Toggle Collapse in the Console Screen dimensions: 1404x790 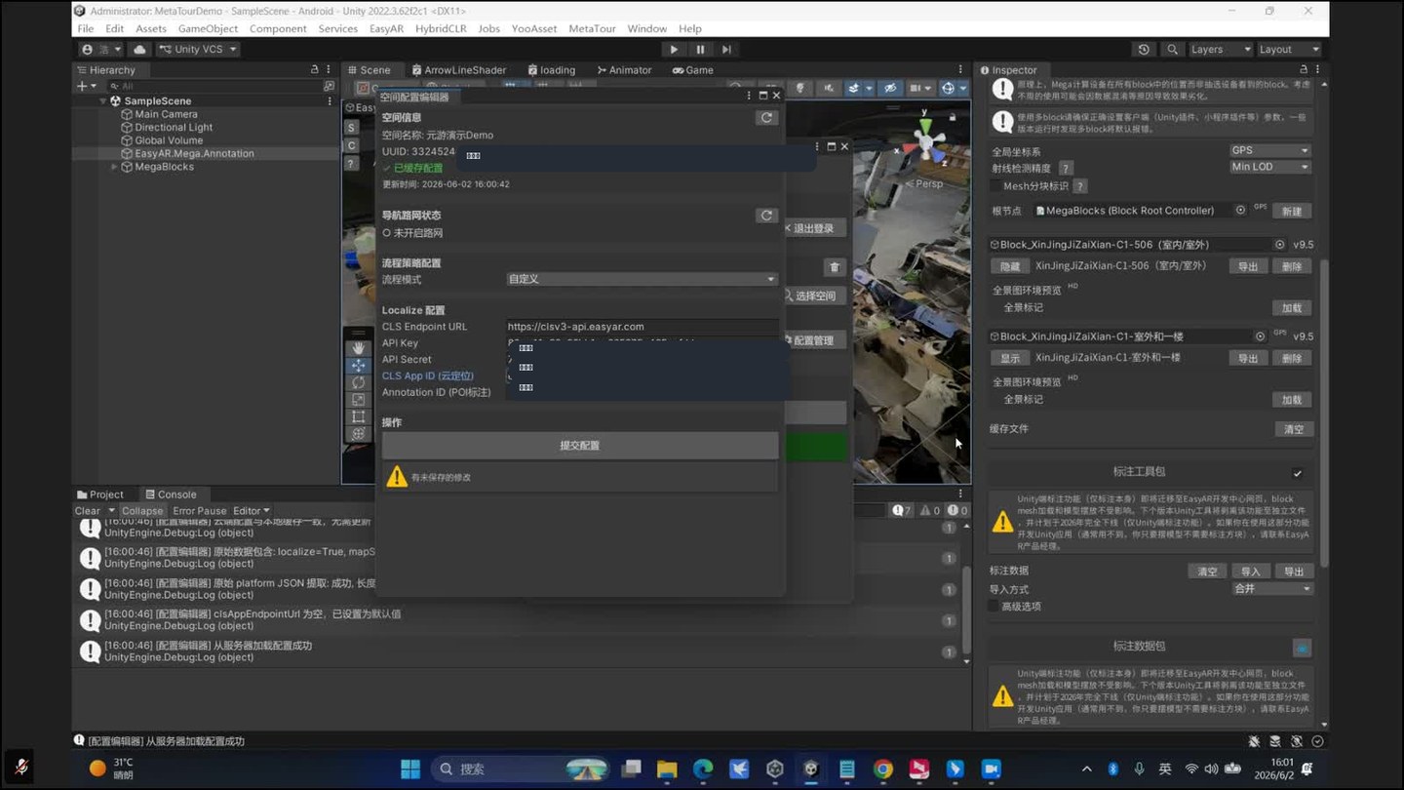click(x=142, y=511)
